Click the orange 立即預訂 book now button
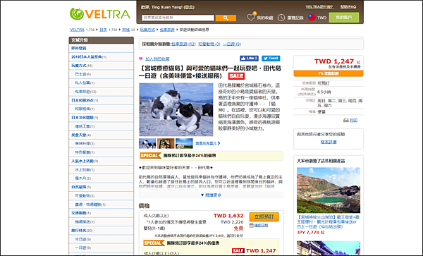This screenshot has width=423, height=256. tap(264, 217)
